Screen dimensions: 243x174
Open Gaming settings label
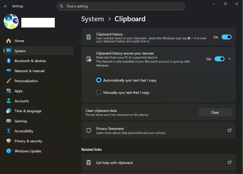coord(21,121)
